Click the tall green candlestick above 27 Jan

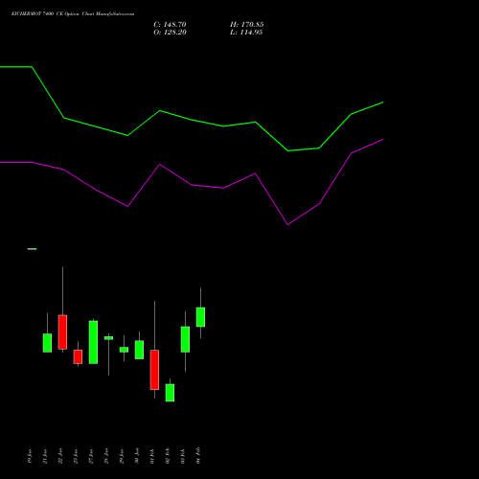click(93, 342)
